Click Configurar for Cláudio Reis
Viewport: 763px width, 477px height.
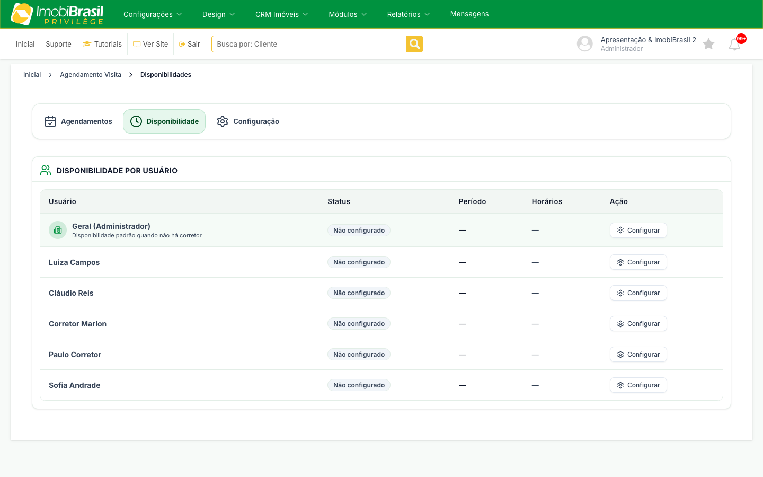tap(638, 293)
